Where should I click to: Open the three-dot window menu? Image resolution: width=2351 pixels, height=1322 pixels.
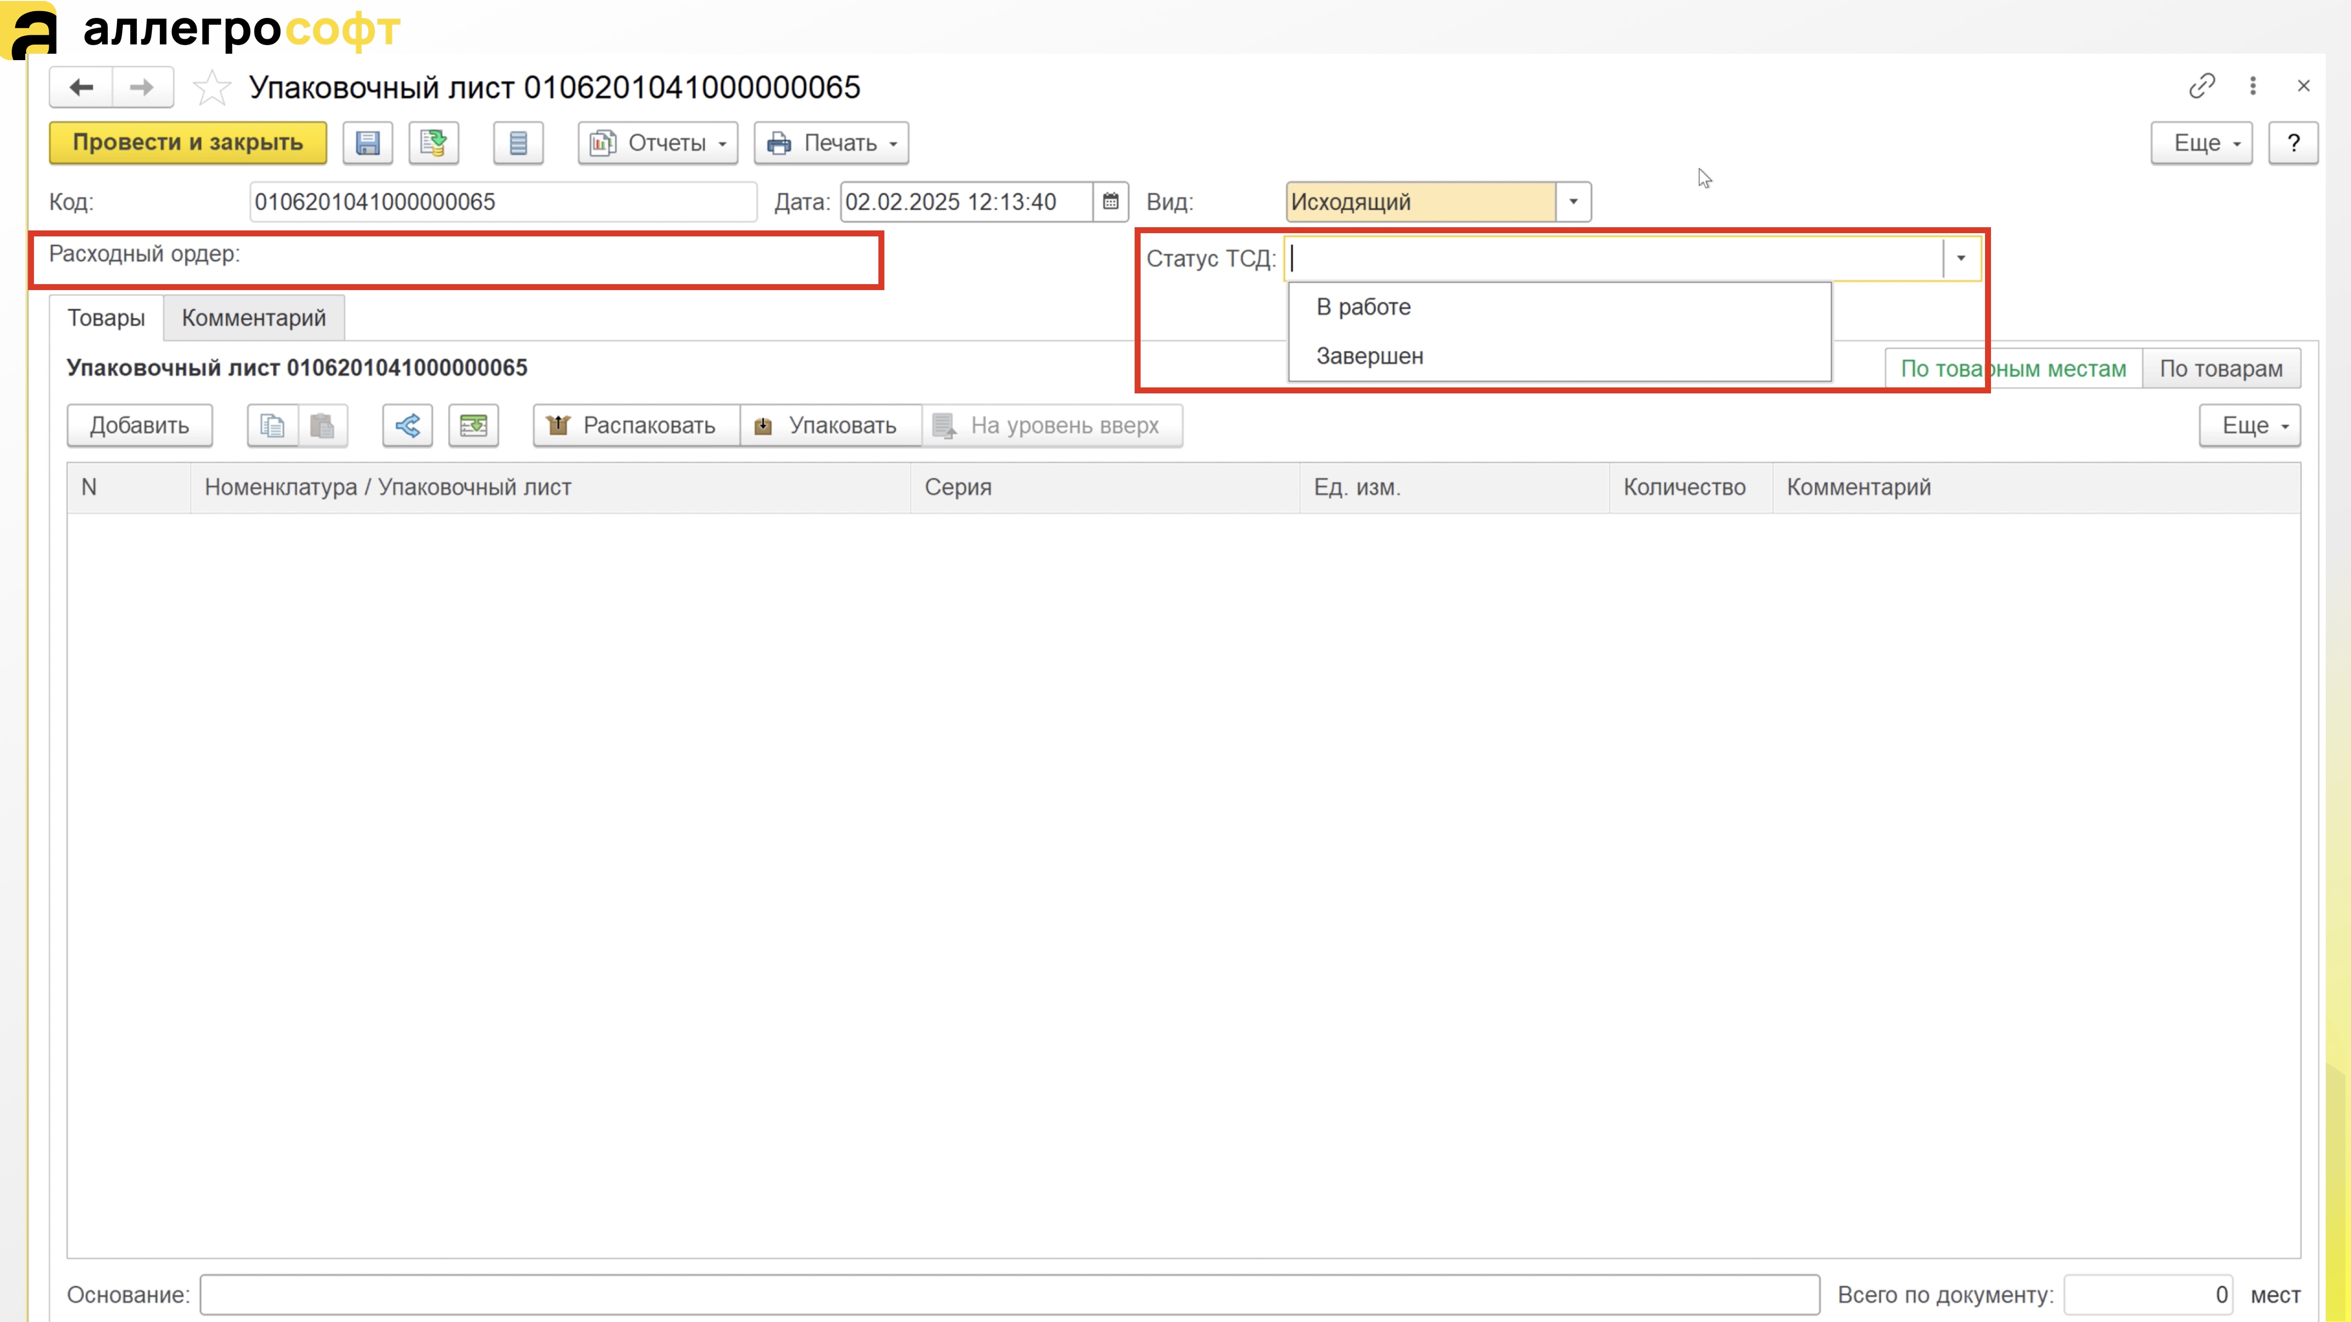2253,86
